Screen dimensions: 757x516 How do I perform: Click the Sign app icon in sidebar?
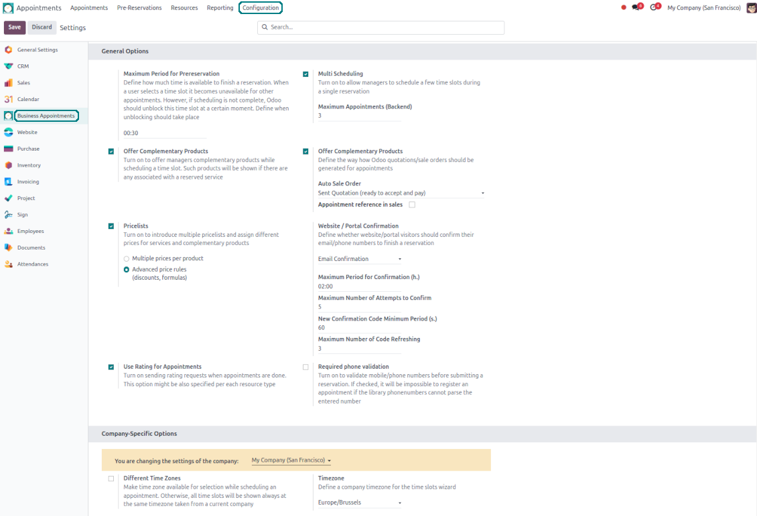[x=8, y=215]
